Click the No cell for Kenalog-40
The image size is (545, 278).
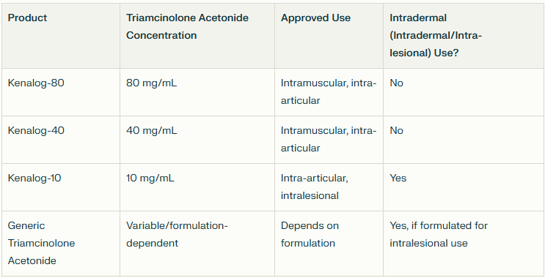pyautogui.click(x=464, y=140)
